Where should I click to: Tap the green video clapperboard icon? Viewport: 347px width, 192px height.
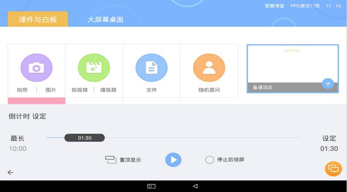(94, 68)
